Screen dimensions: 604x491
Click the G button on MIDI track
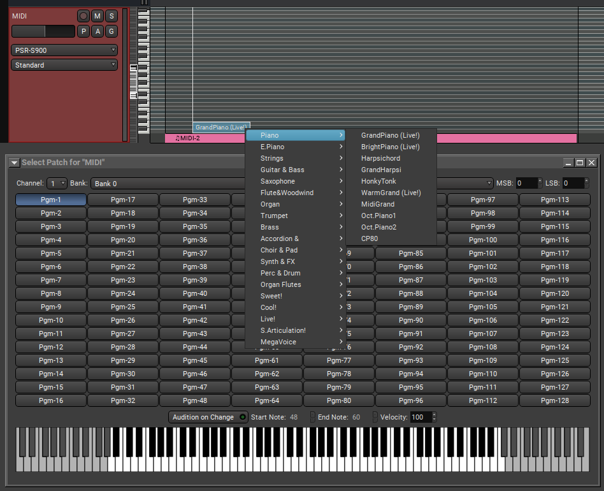pos(111,31)
